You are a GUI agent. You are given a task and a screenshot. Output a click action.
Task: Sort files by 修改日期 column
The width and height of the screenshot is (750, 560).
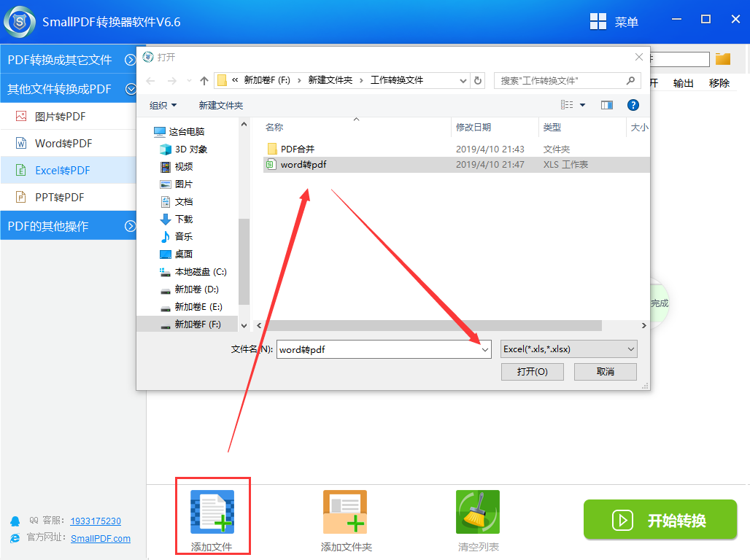473,127
